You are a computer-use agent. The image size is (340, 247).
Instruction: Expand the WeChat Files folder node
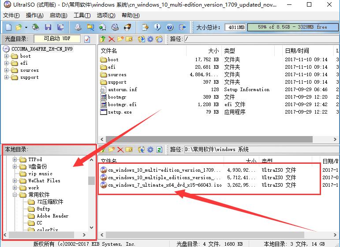click(15, 181)
